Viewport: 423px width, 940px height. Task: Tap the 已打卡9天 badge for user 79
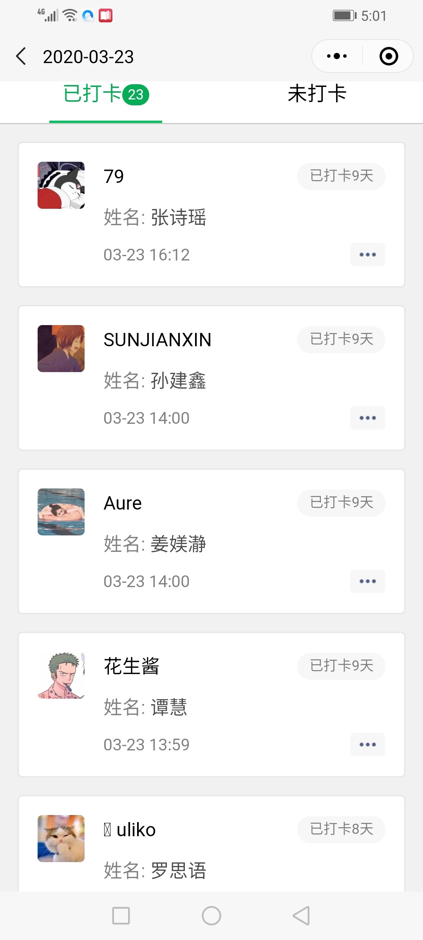pyautogui.click(x=341, y=176)
